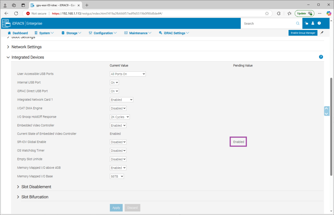Click the search magnifier icon
The width and height of the screenshot is (334, 215).
coord(297,23)
